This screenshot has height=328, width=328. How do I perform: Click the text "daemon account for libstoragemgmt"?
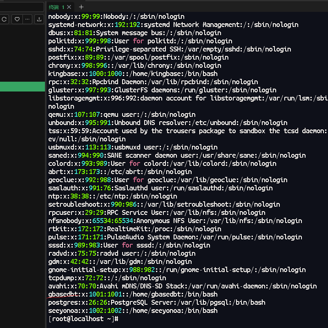pyautogui.click(x=201, y=98)
